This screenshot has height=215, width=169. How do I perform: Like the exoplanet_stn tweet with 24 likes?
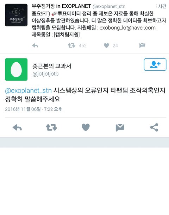pyautogui.click(x=106, y=45)
